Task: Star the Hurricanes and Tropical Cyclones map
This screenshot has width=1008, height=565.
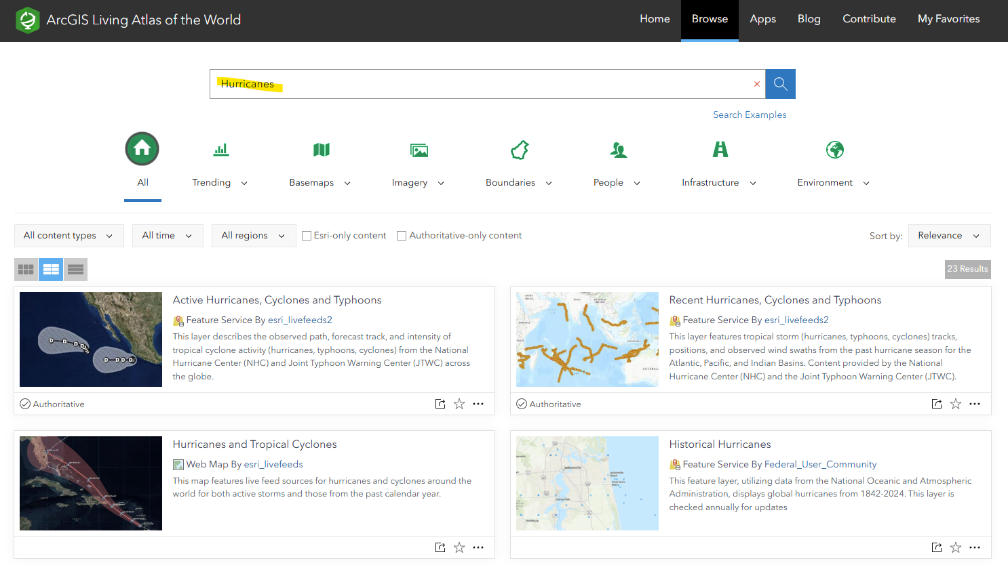Action: click(x=459, y=547)
